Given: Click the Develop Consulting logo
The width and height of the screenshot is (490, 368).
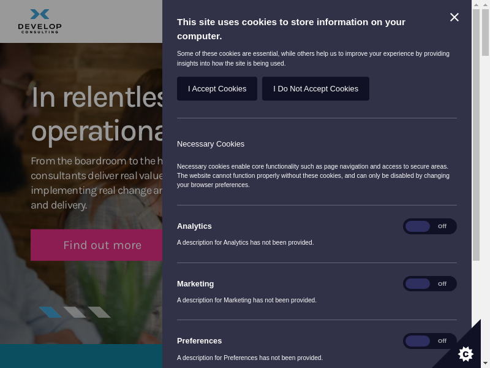Looking at the screenshot, I should (40, 21).
